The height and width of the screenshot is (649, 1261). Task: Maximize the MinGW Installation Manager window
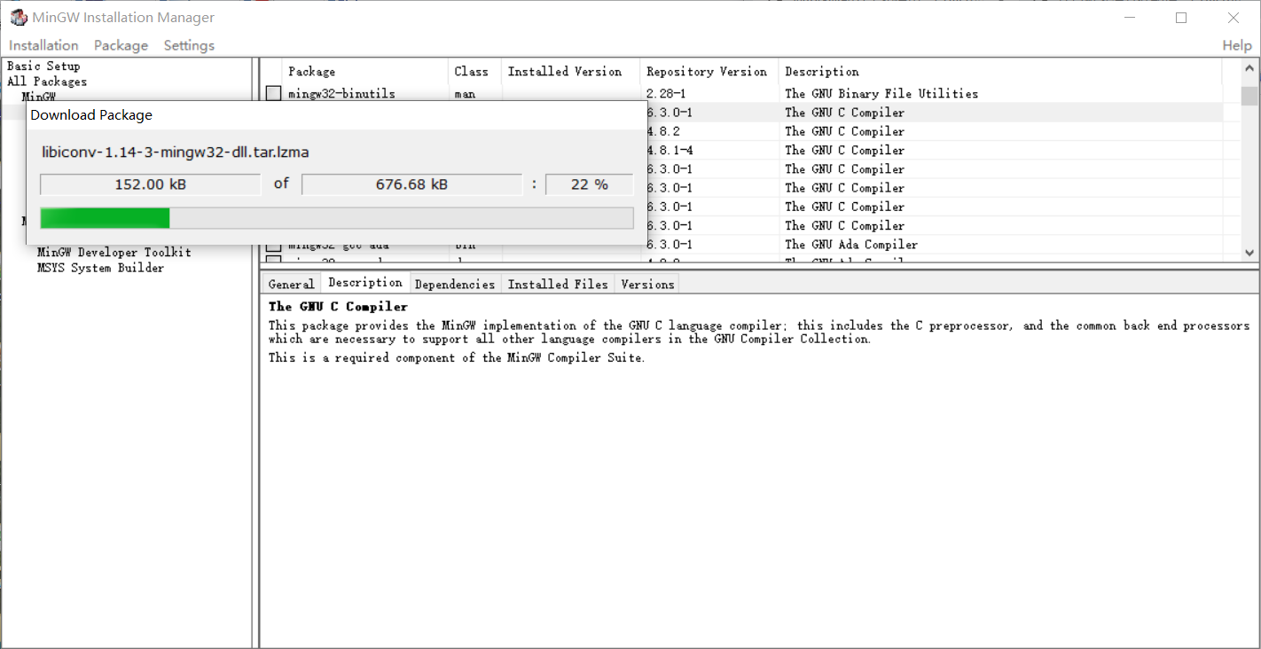coord(1180,18)
